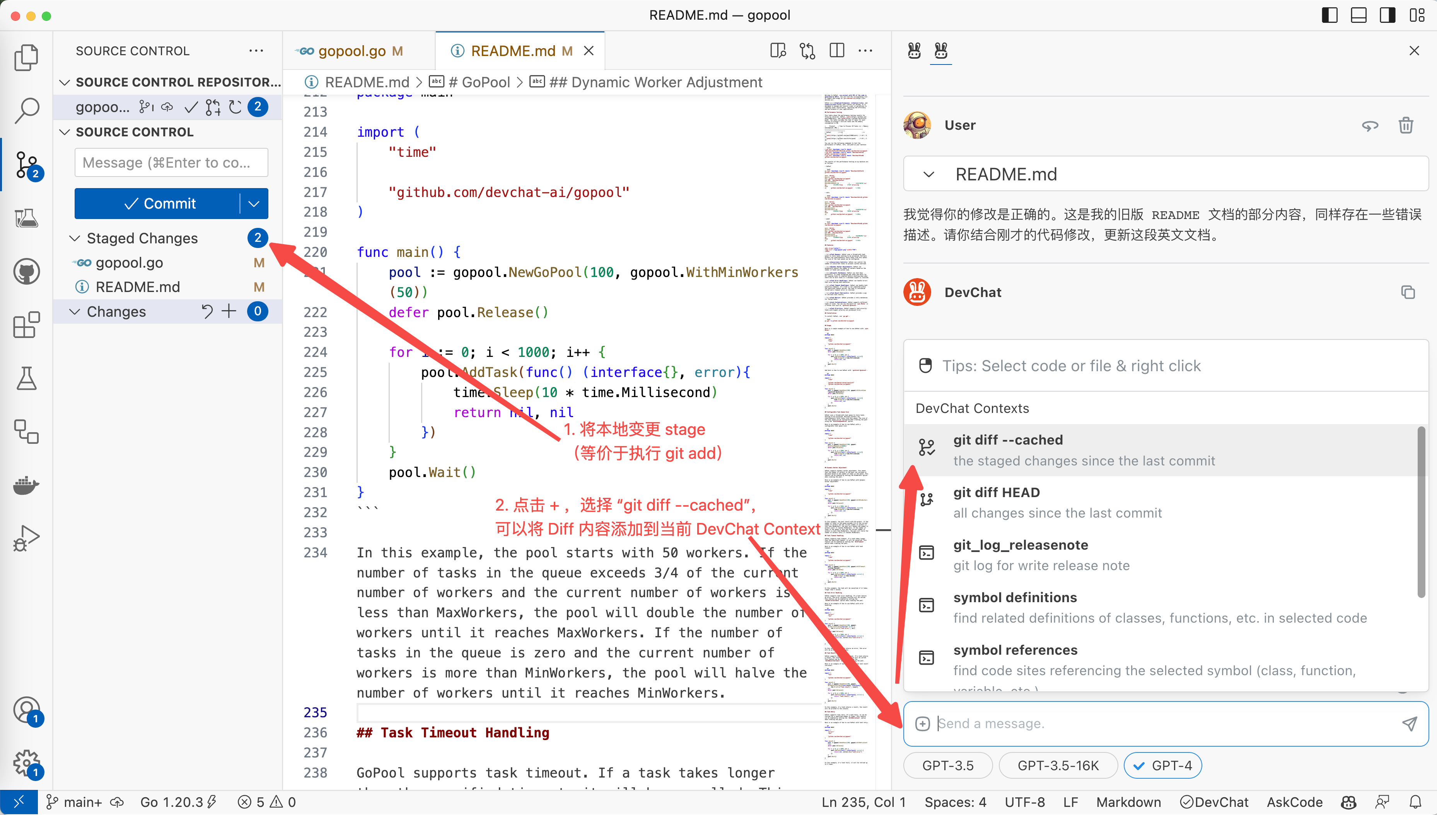This screenshot has height=815, width=1437.
Task: Toggle the bottom panel visibility
Action: [1358, 15]
